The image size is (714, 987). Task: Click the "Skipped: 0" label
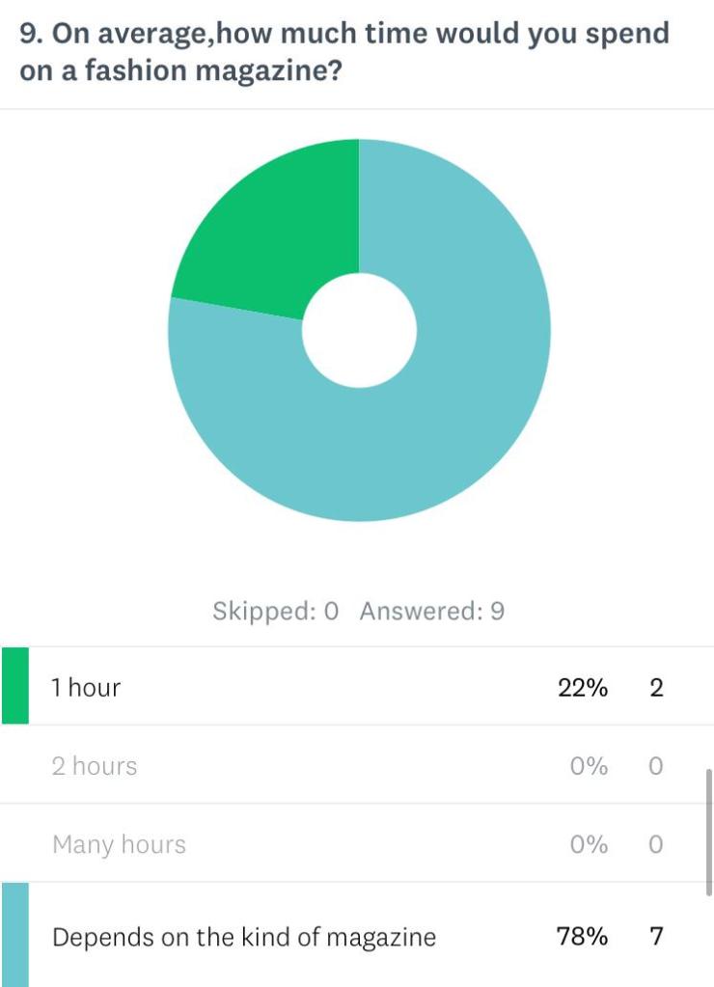(275, 611)
